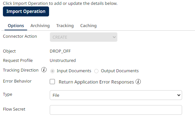Focus the Flow Secret input field
This screenshot has width=195, height=128.
coord(116,110)
